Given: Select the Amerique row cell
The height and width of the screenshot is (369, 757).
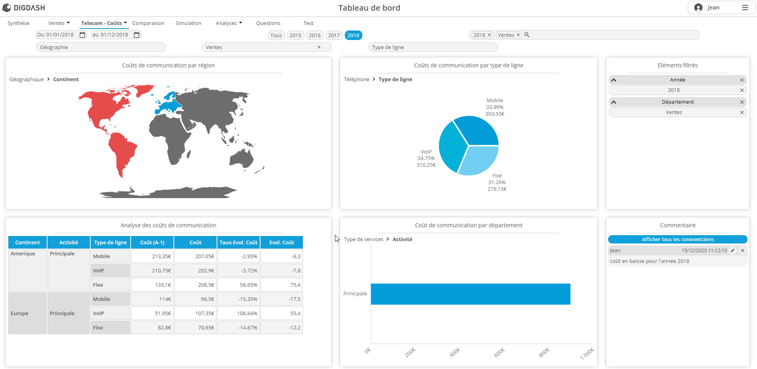Looking at the screenshot, I should [x=27, y=270].
